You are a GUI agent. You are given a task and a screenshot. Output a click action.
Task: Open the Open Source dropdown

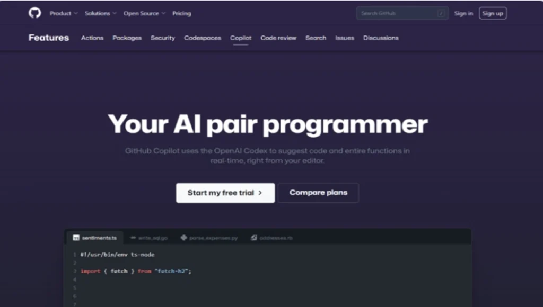coord(144,13)
